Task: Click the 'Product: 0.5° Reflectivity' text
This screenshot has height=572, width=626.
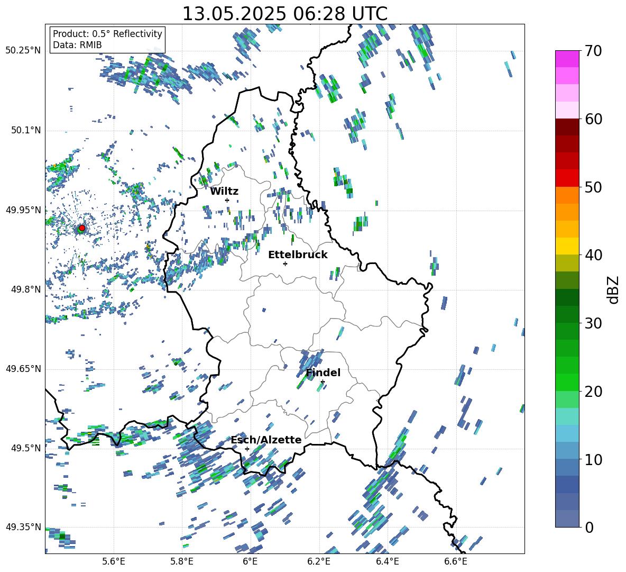Action: (107, 33)
